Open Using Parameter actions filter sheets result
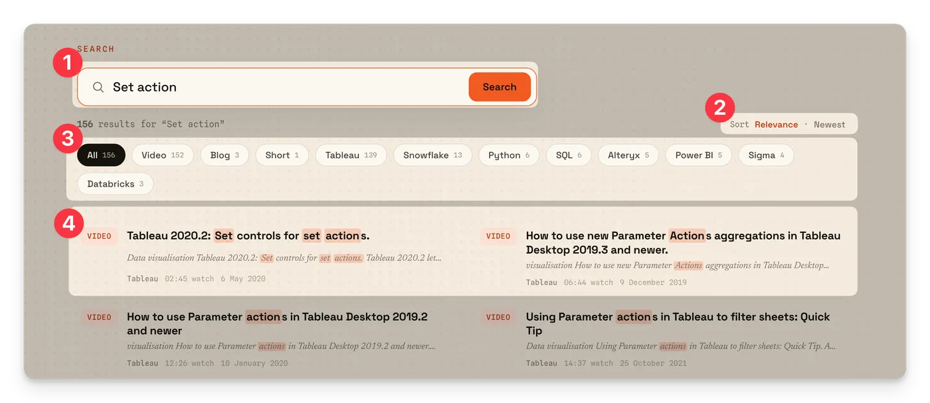The height and width of the screenshot is (403, 930). (x=678, y=323)
